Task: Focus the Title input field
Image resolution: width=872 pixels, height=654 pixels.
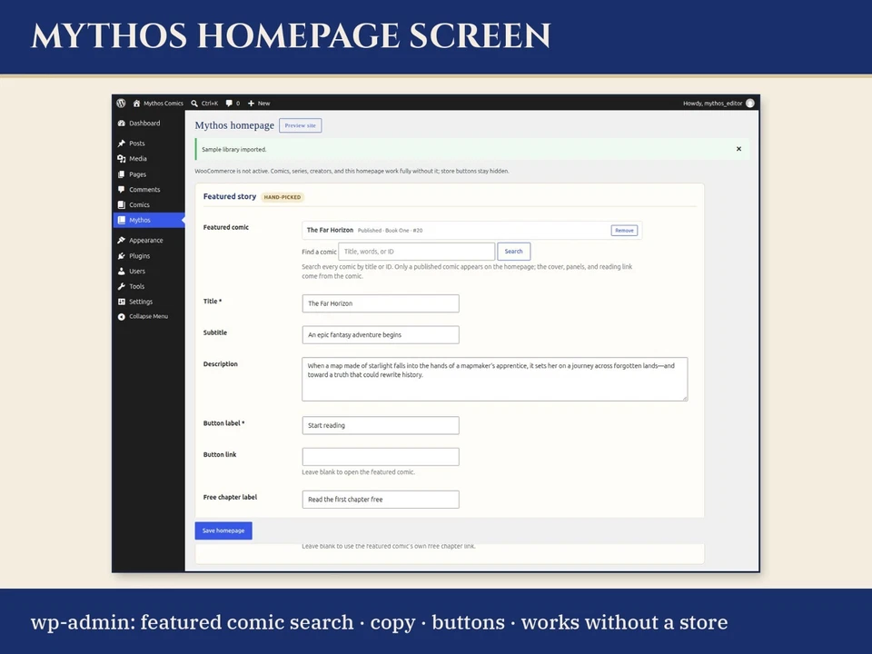Action: pyautogui.click(x=381, y=303)
